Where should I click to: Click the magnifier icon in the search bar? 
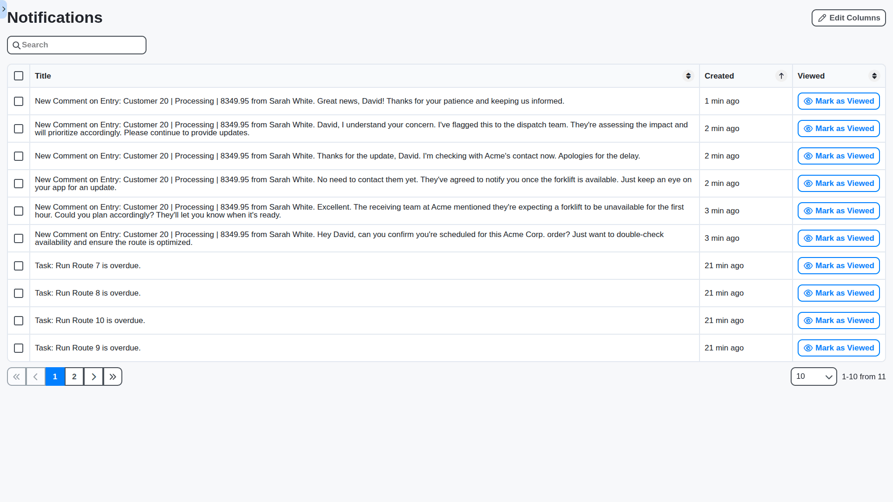(17, 45)
